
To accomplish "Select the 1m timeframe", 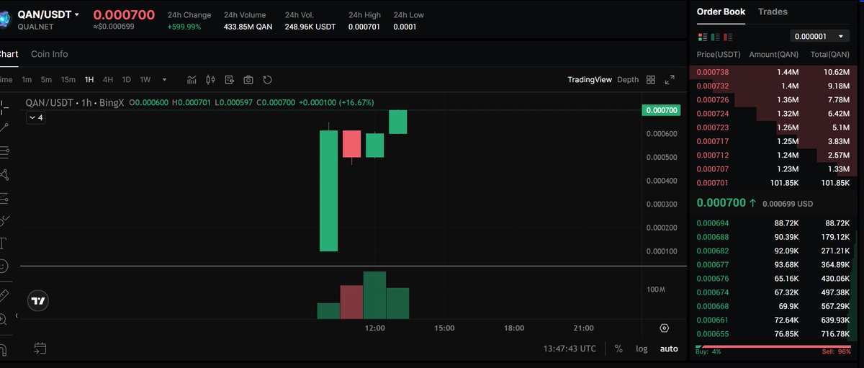I will pyautogui.click(x=27, y=79).
